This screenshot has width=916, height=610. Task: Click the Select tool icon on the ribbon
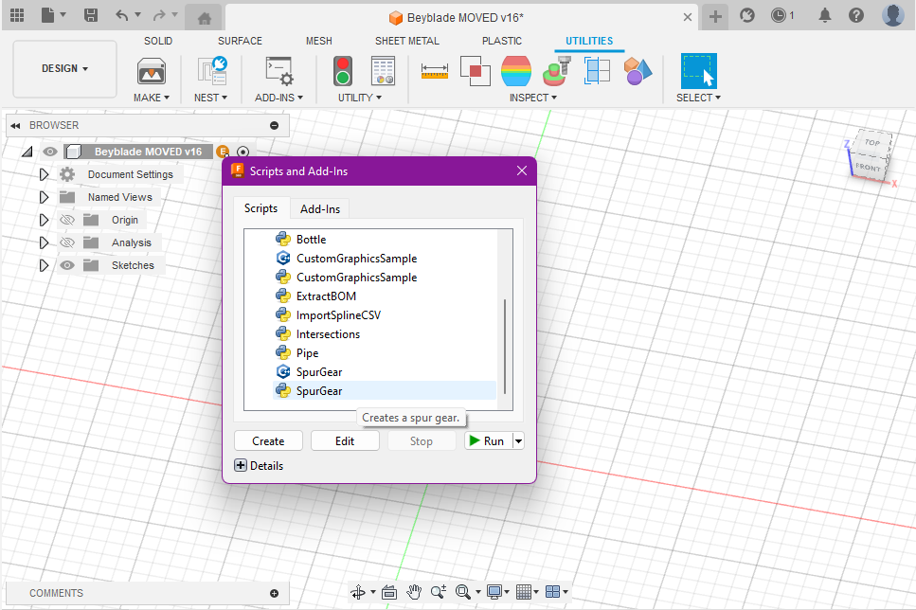click(x=698, y=70)
